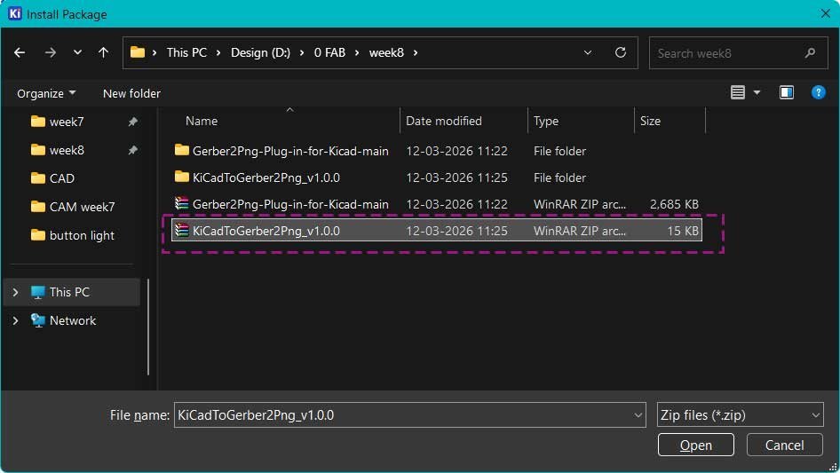Sort by Type column header
The image size is (840, 473).
tap(546, 121)
